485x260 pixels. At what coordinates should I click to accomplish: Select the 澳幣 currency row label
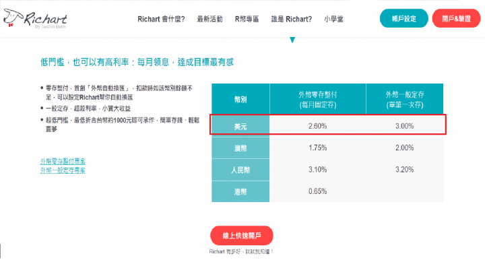click(240, 148)
